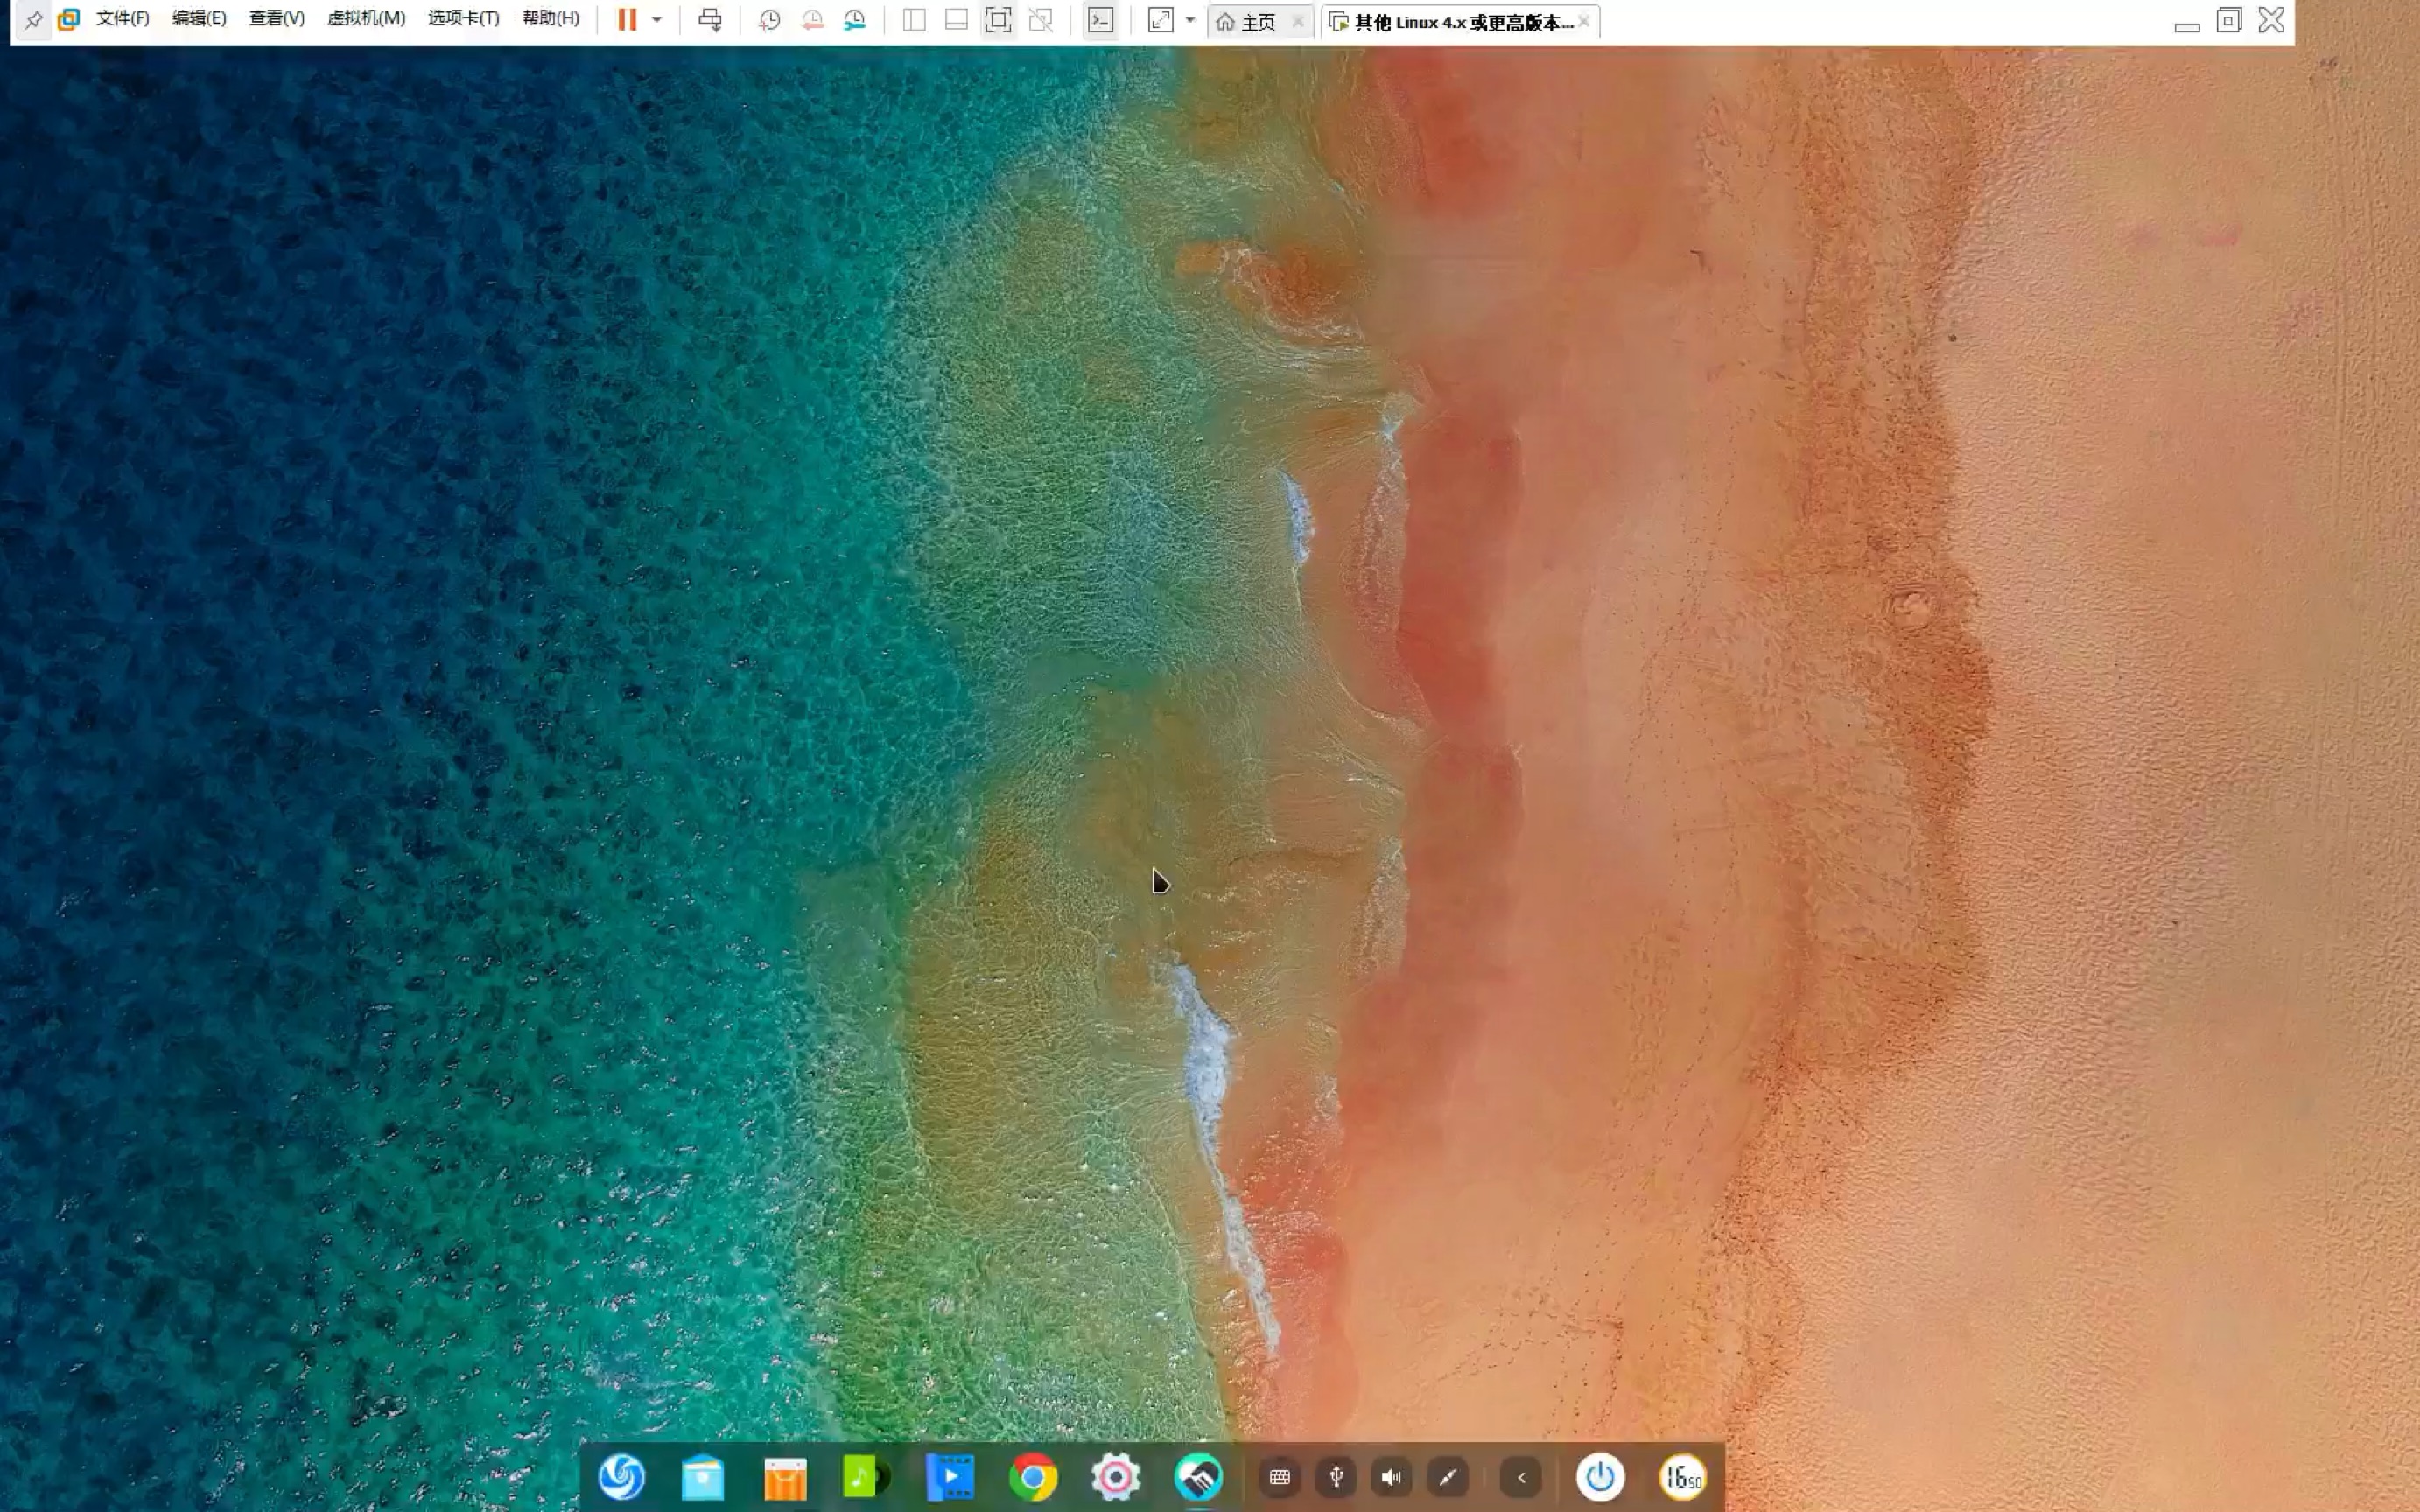Screen dimensions: 2420x1512
Task: Click the power button in the dock
Action: (x=1600, y=1477)
